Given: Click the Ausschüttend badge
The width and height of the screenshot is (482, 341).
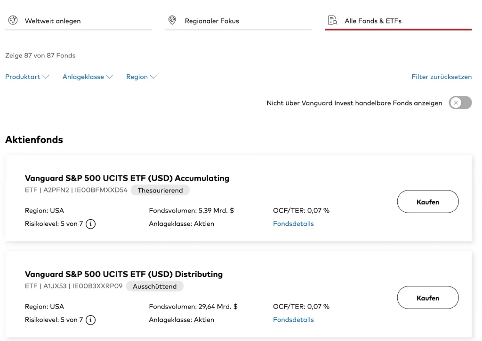Looking at the screenshot, I should 154,286.
